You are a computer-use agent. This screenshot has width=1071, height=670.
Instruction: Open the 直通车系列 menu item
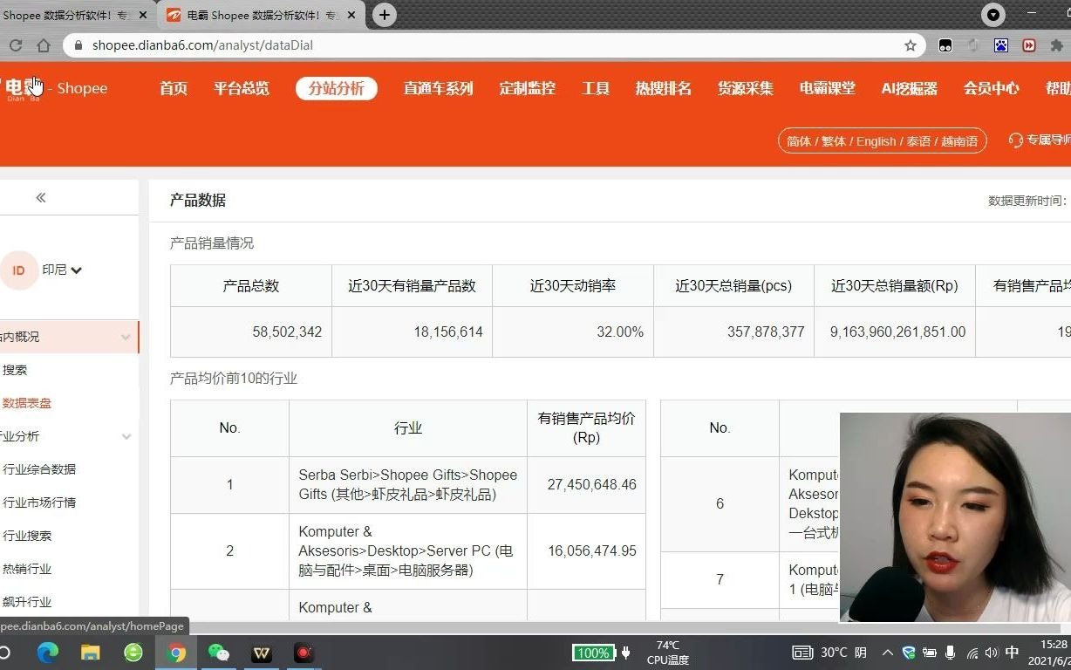pos(438,87)
